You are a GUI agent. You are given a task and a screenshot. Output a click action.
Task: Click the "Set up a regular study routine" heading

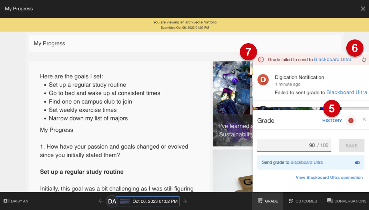pos(82,172)
